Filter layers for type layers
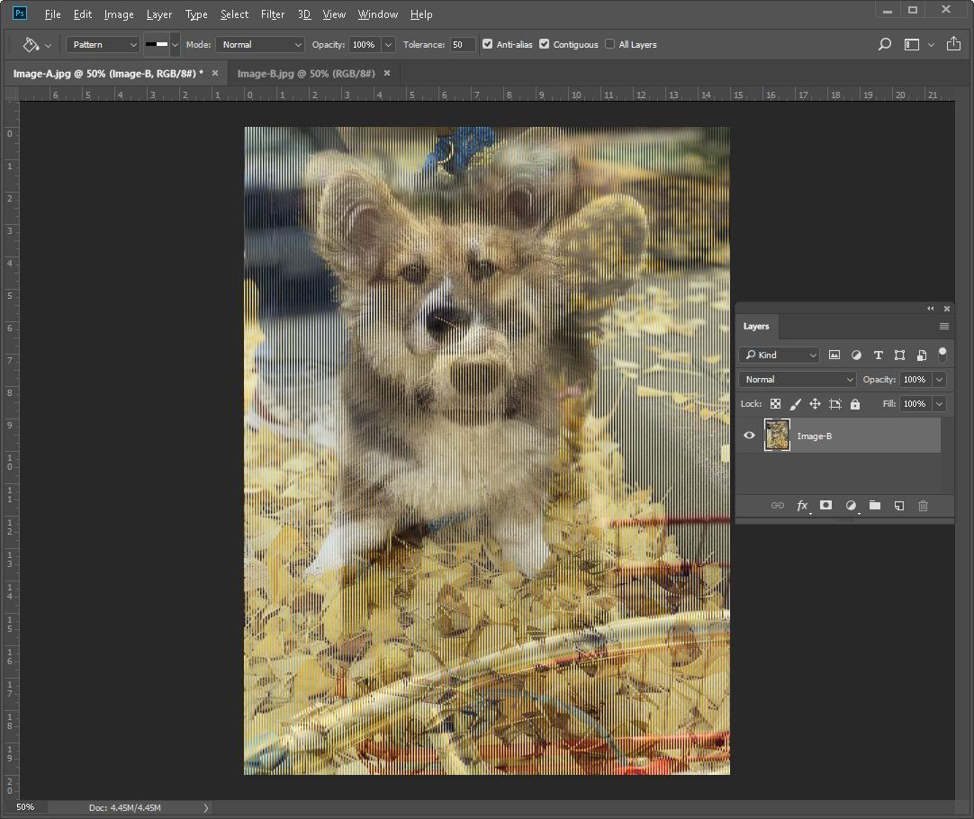Screen dimensions: 974x819 pos(878,355)
